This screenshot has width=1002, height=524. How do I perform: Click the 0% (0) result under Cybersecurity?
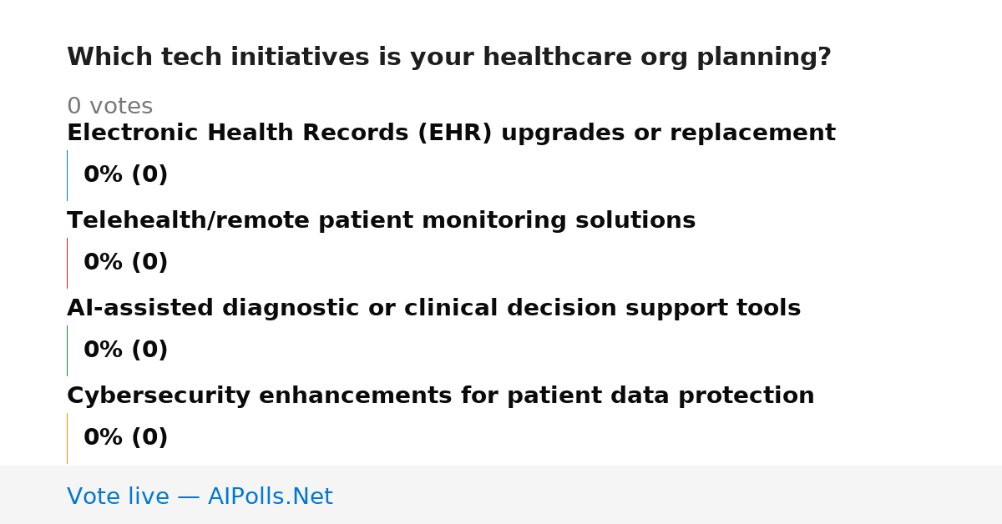click(125, 438)
